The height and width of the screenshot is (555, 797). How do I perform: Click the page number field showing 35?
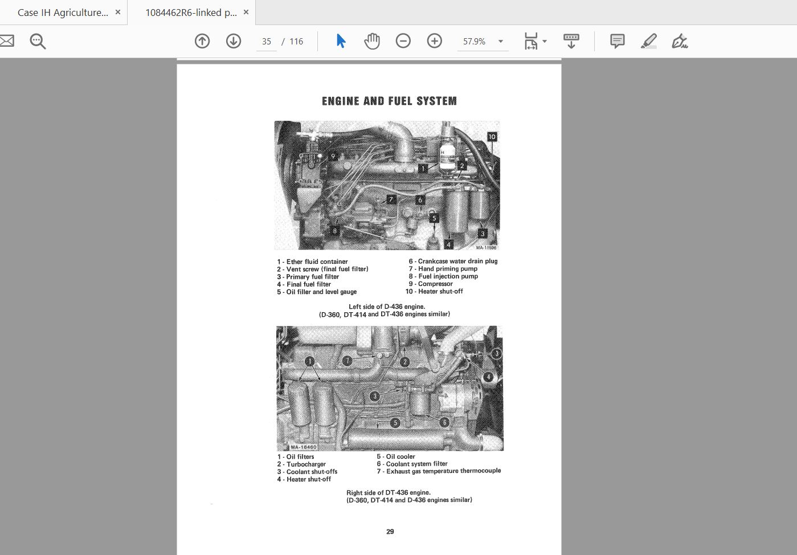[x=267, y=42]
